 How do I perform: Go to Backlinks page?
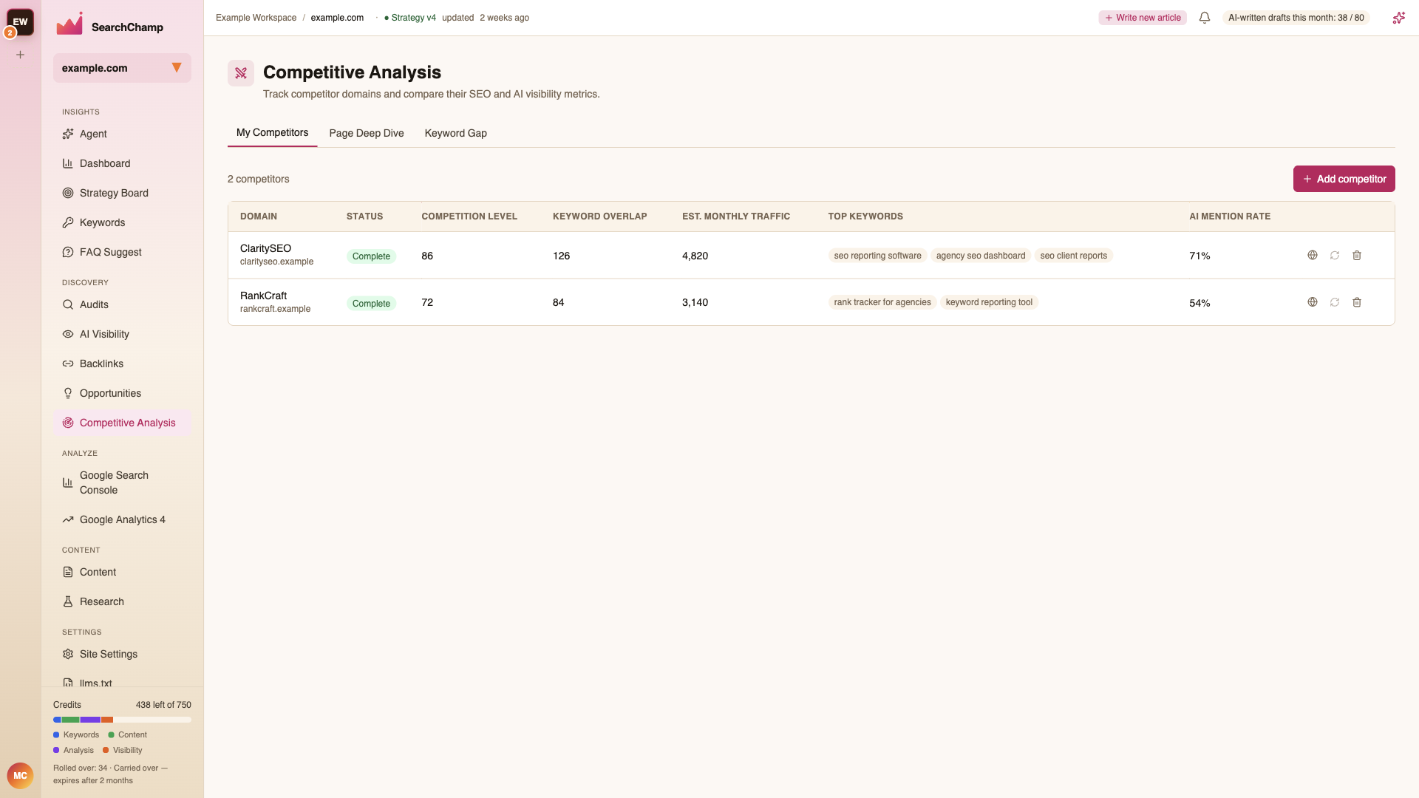point(122,364)
